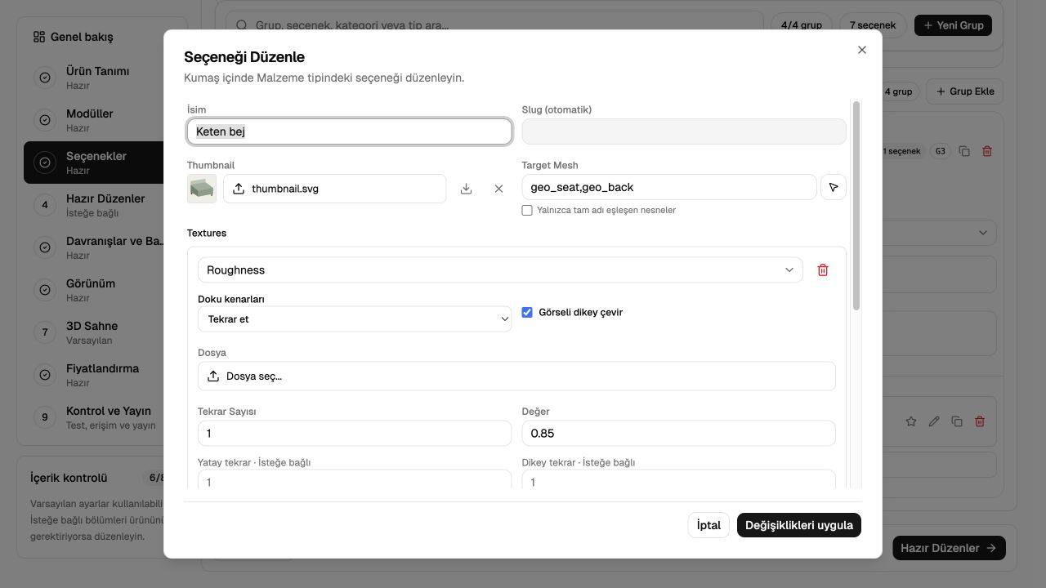Click the Değer field showing 0.85
Image resolution: width=1046 pixels, height=588 pixels.
pos(678,434)
